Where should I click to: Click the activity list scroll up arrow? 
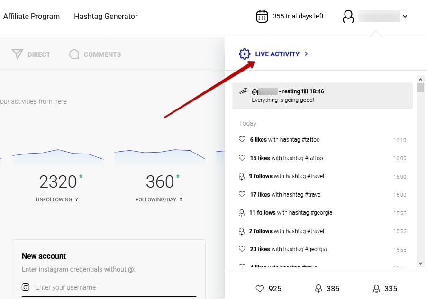[x=420, y=80]
